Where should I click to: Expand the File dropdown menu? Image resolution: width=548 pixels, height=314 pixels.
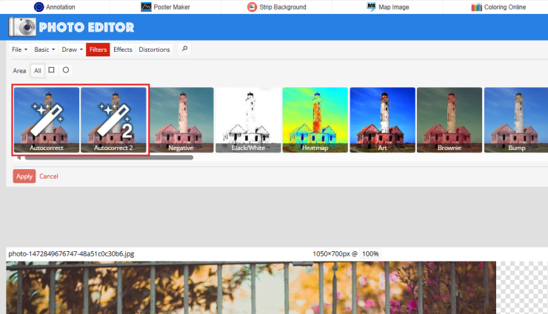click(x=19, y=50)
